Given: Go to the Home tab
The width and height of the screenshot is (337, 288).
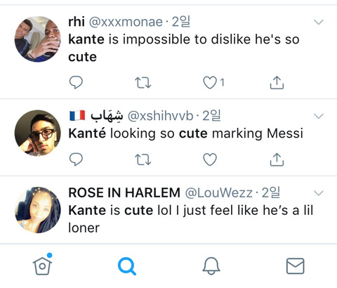Looking at the screenshot, I should pyautogui.click(x=42, y=265).
